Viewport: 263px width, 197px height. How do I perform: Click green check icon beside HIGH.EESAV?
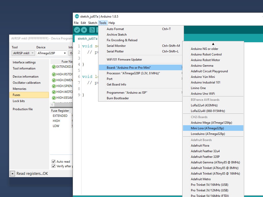pos(54,98)
